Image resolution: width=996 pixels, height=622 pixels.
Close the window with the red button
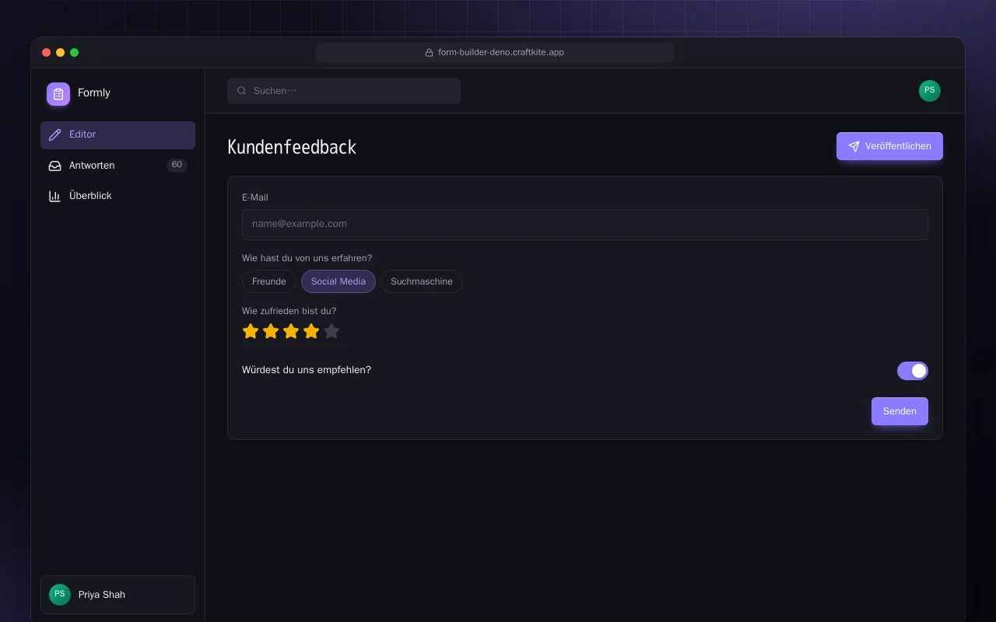47,53
